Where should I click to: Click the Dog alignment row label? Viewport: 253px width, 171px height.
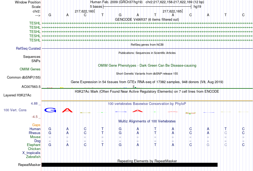click(x=37, y=141)
